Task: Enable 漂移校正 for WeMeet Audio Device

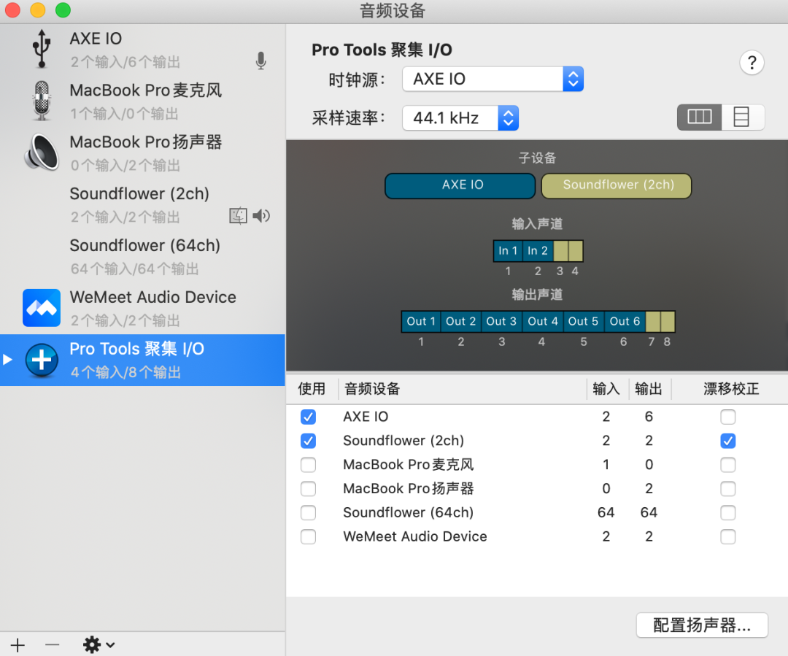Action: [727, 537]
